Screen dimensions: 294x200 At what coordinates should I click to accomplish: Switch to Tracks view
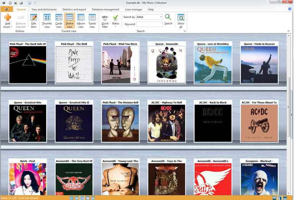point(92,21)
